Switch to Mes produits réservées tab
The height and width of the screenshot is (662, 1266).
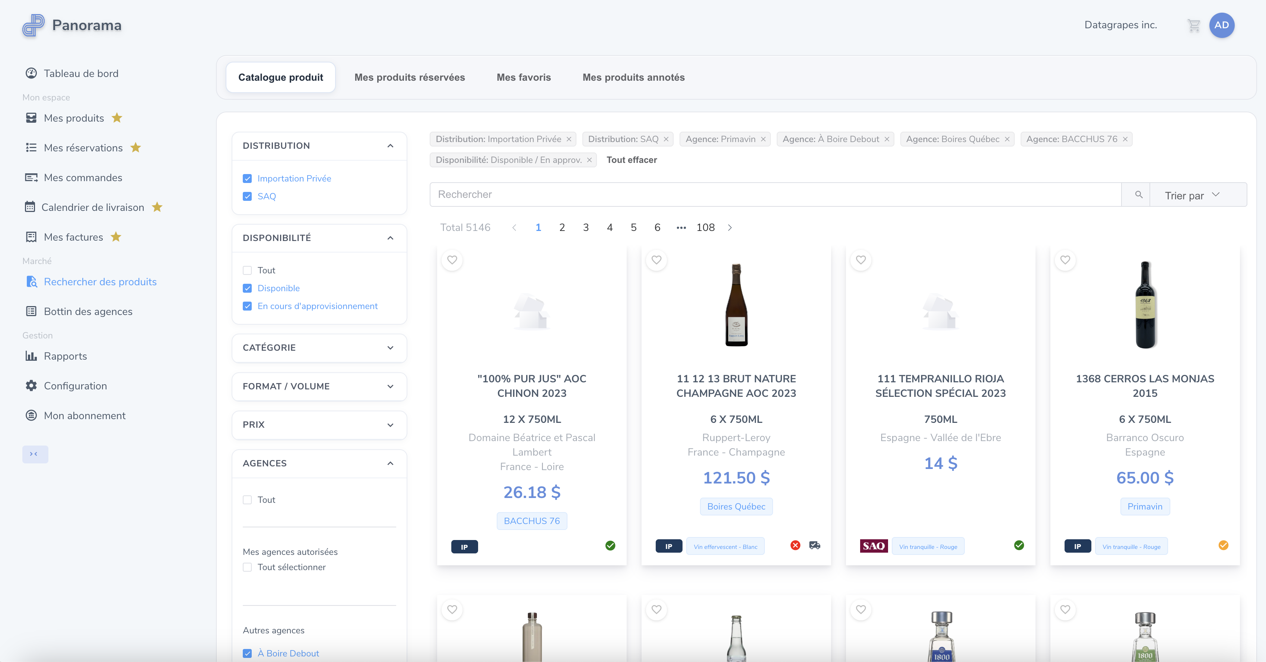click(x=409, y=77)
